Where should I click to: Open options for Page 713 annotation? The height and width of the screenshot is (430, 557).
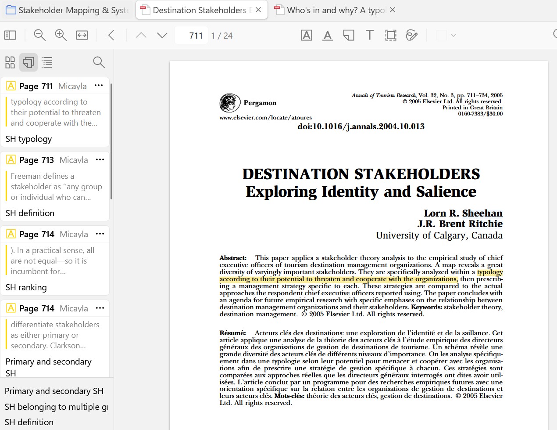100,159
